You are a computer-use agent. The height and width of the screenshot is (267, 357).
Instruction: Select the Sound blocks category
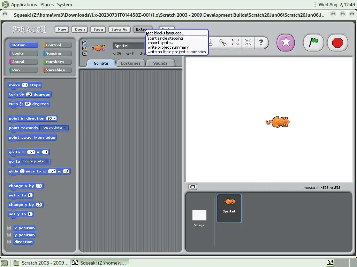(x=23, y=62)
